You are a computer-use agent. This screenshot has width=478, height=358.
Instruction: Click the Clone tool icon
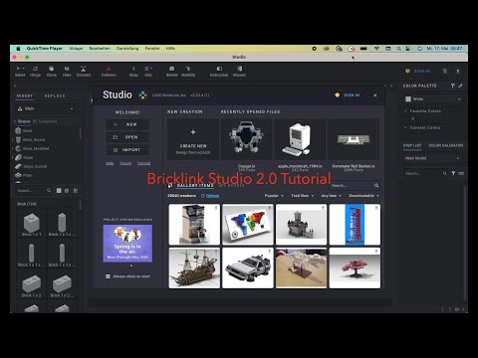tap(52, 69)
